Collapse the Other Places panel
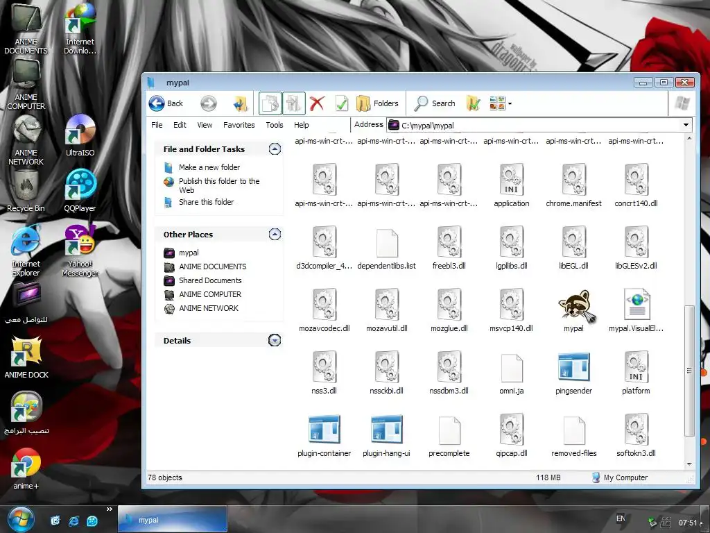The height and width of the screenshot is (533, 710). 275,234
